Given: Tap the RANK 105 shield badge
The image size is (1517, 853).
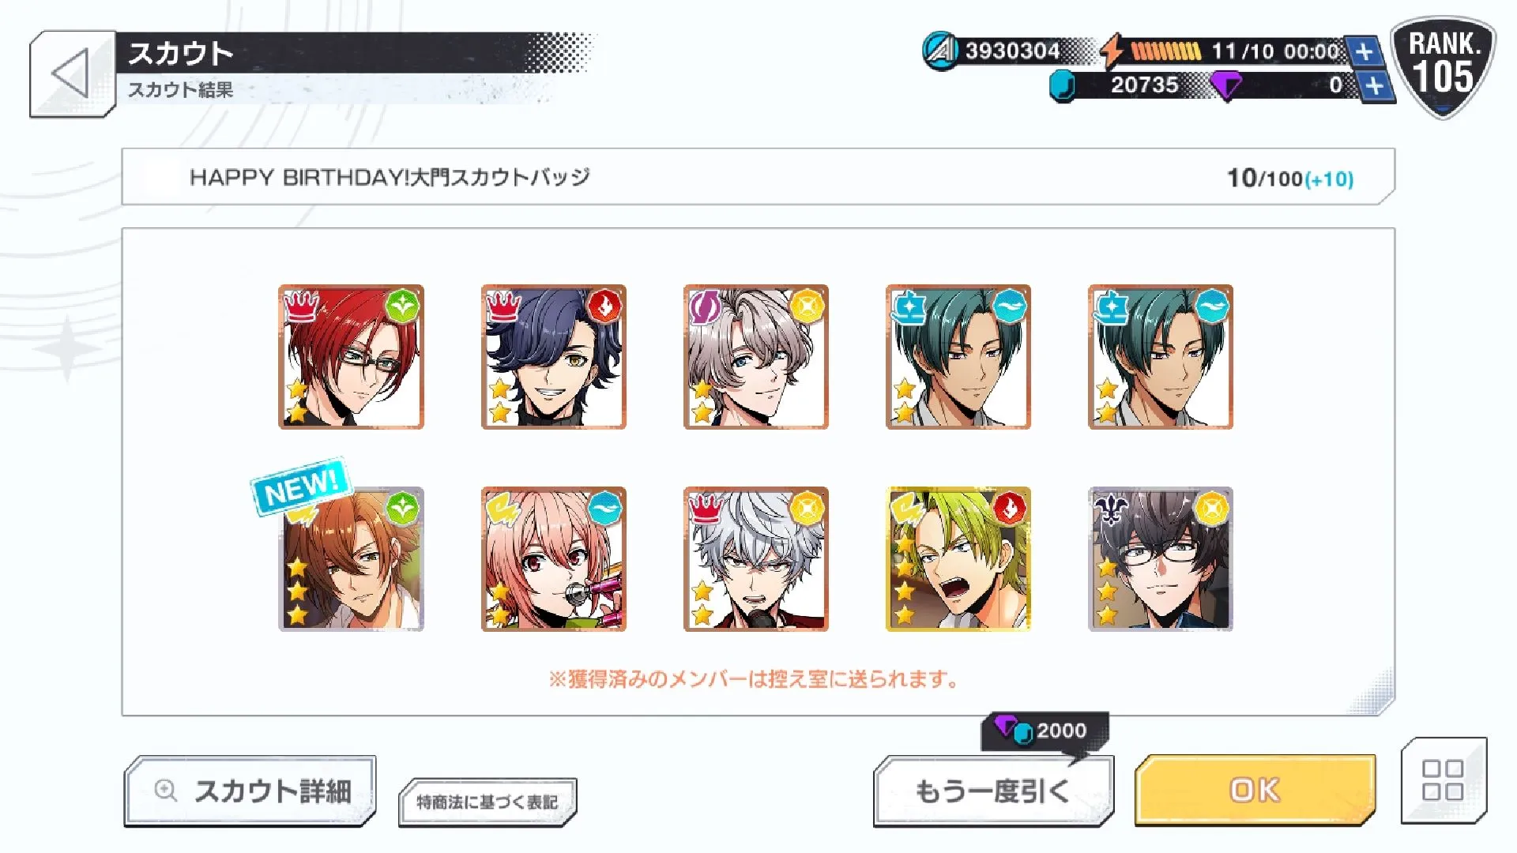Looking at the screenshot, I should coord(1443,68).
